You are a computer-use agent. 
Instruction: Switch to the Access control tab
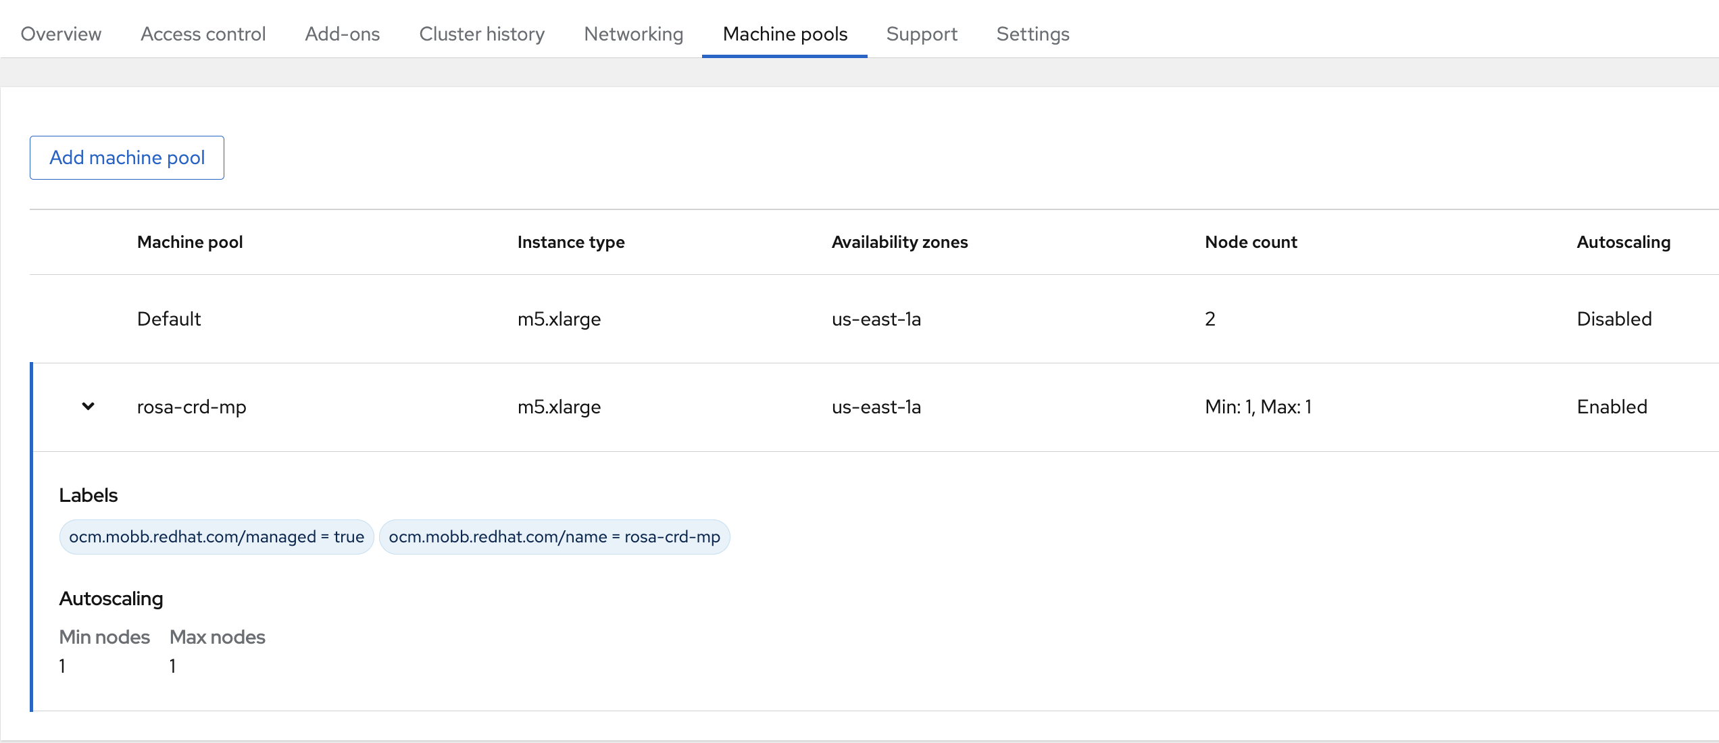[x=203, y=34]
